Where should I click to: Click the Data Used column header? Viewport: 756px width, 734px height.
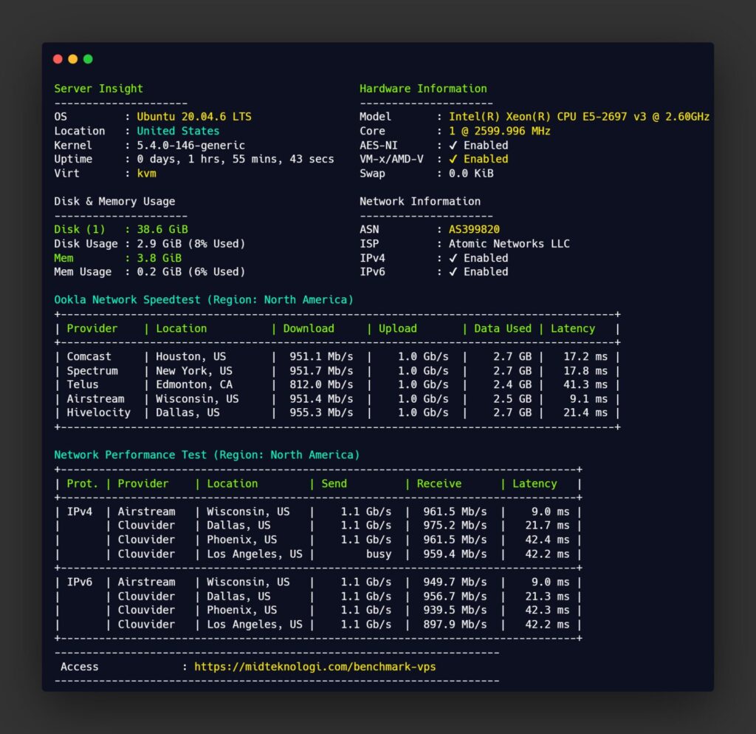(502, 329)
